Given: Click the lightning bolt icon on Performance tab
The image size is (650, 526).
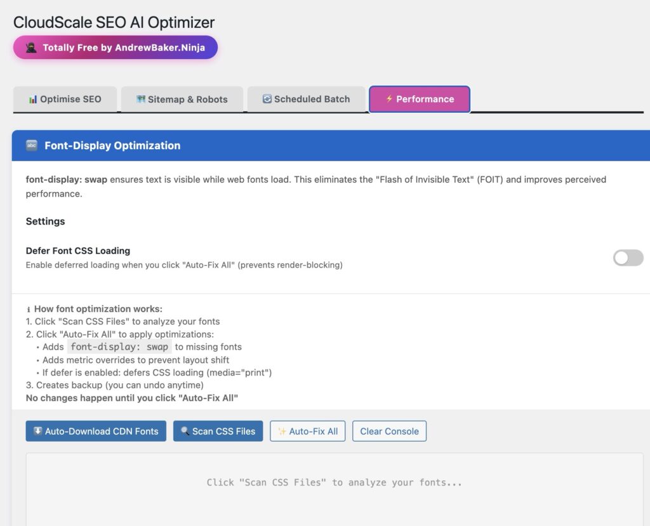Looking at the screenshot, I should 389,99.
